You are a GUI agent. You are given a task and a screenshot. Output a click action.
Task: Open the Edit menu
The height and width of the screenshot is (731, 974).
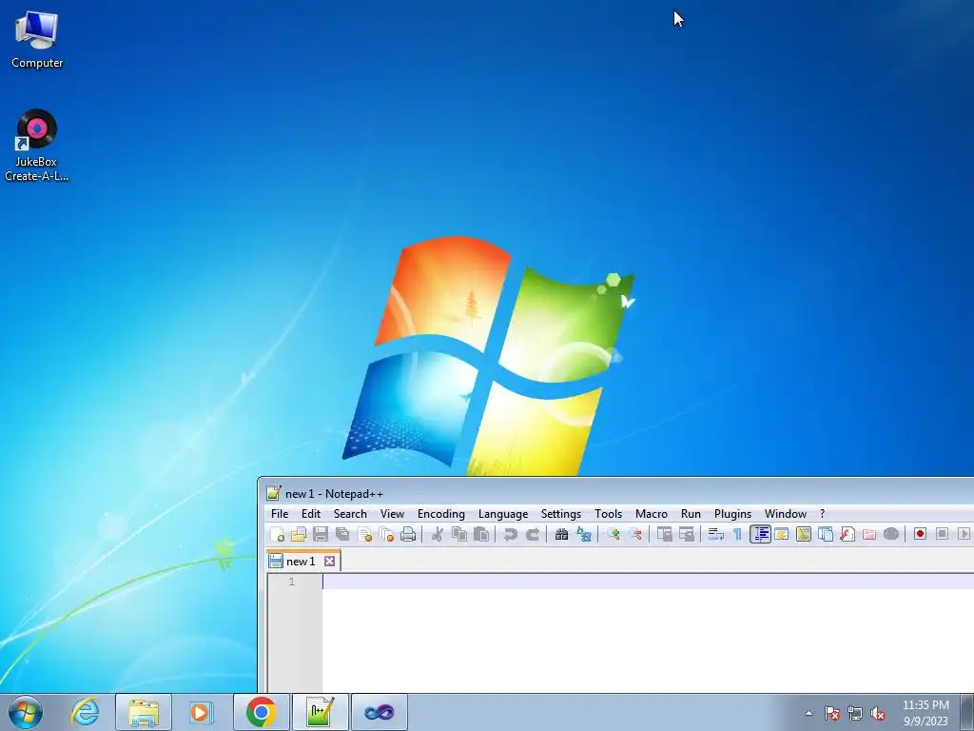click(311, 514)
